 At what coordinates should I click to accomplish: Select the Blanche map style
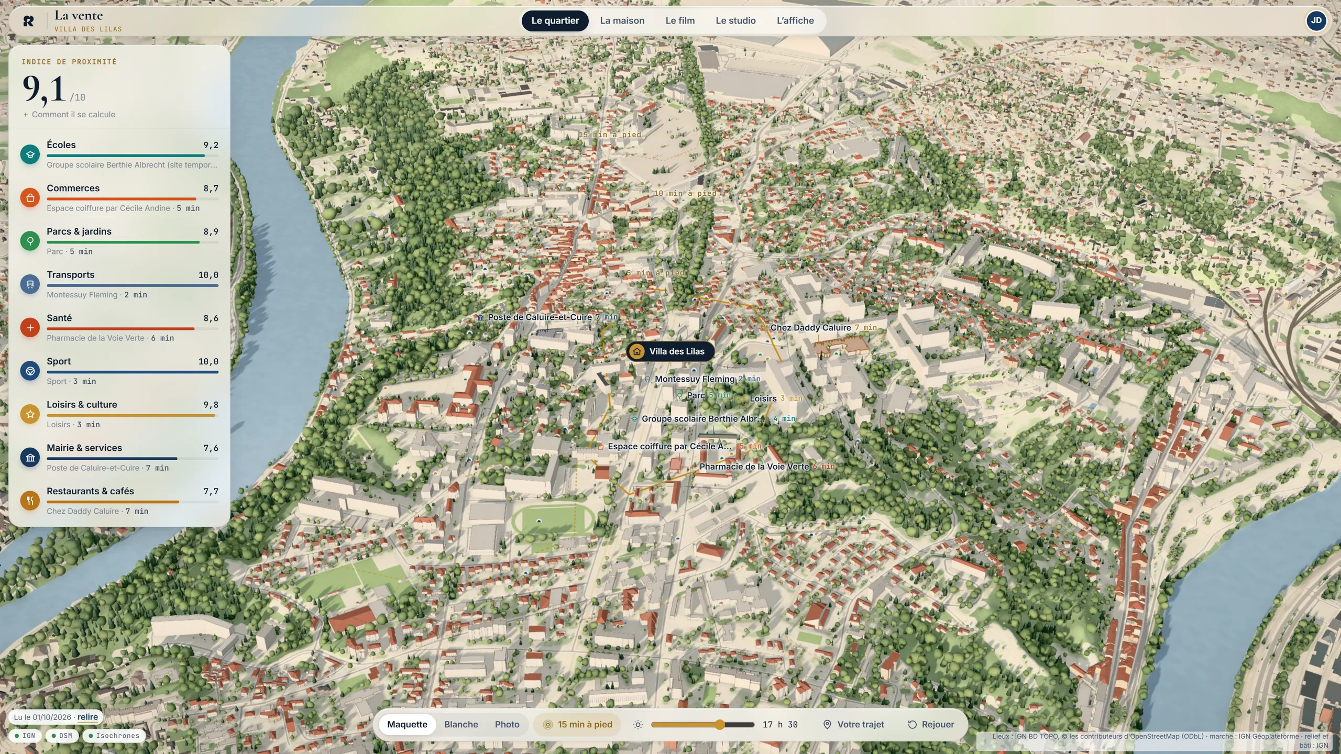(x=461, y=725)
